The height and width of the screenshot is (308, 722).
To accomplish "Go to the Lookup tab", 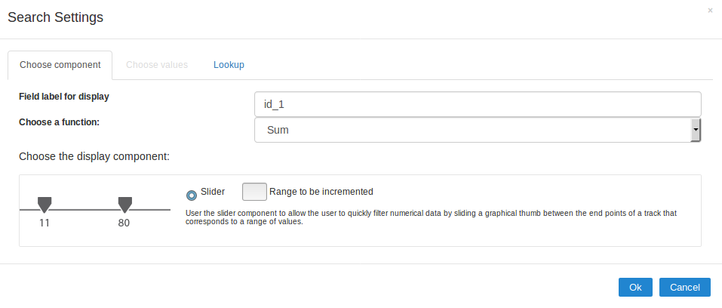I will coord(229,65).
